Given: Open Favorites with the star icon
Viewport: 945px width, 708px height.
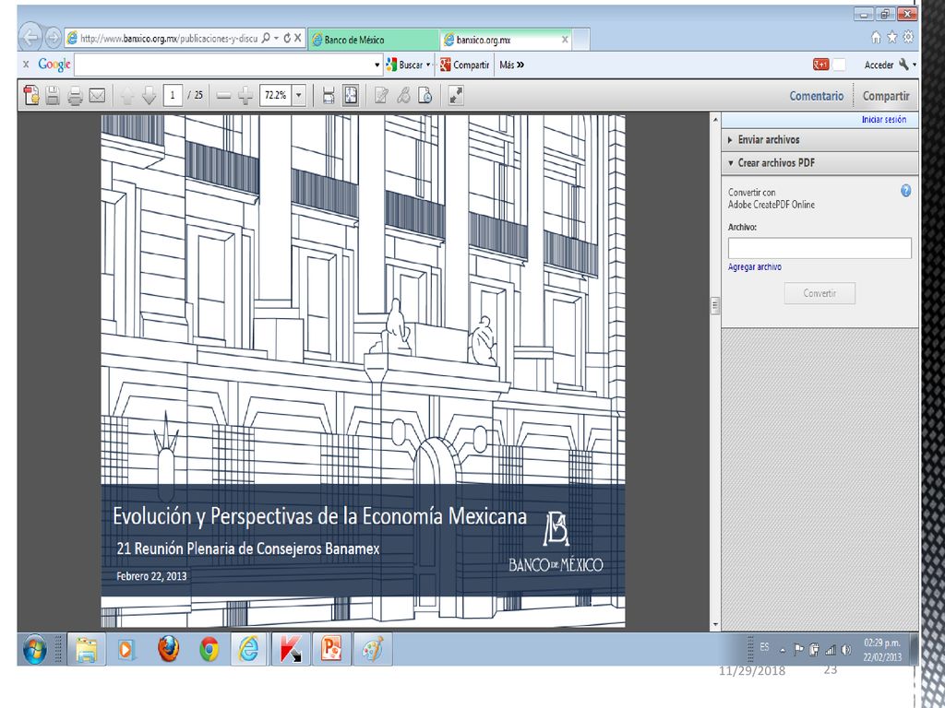Looking at the screenshot, I should [892, 37].
